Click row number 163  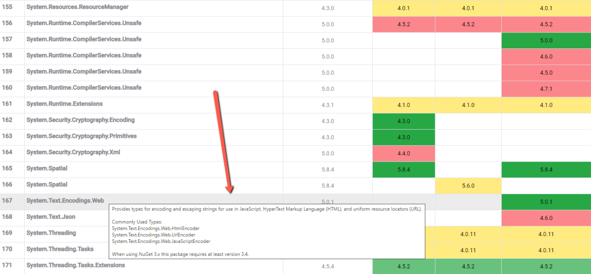(x=7, y=137)
